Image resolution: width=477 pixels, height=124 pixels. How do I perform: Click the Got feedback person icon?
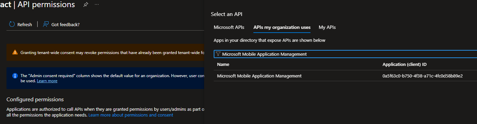(46, 24)
